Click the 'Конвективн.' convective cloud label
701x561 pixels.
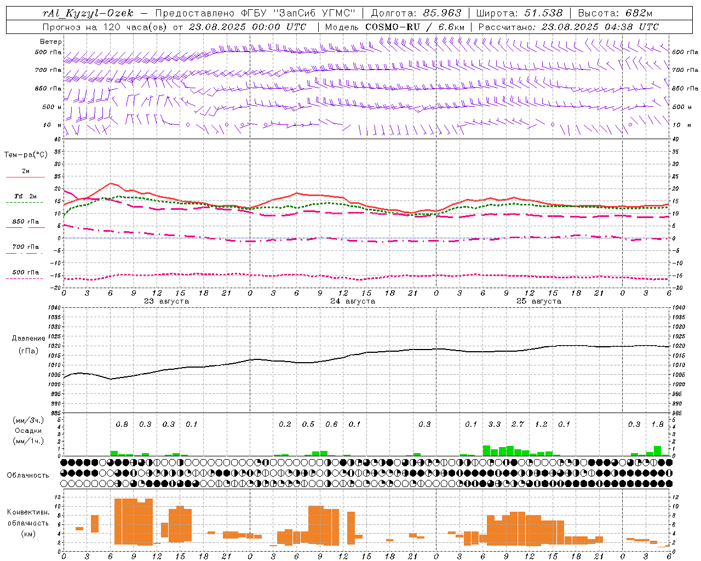click(28, 512)
